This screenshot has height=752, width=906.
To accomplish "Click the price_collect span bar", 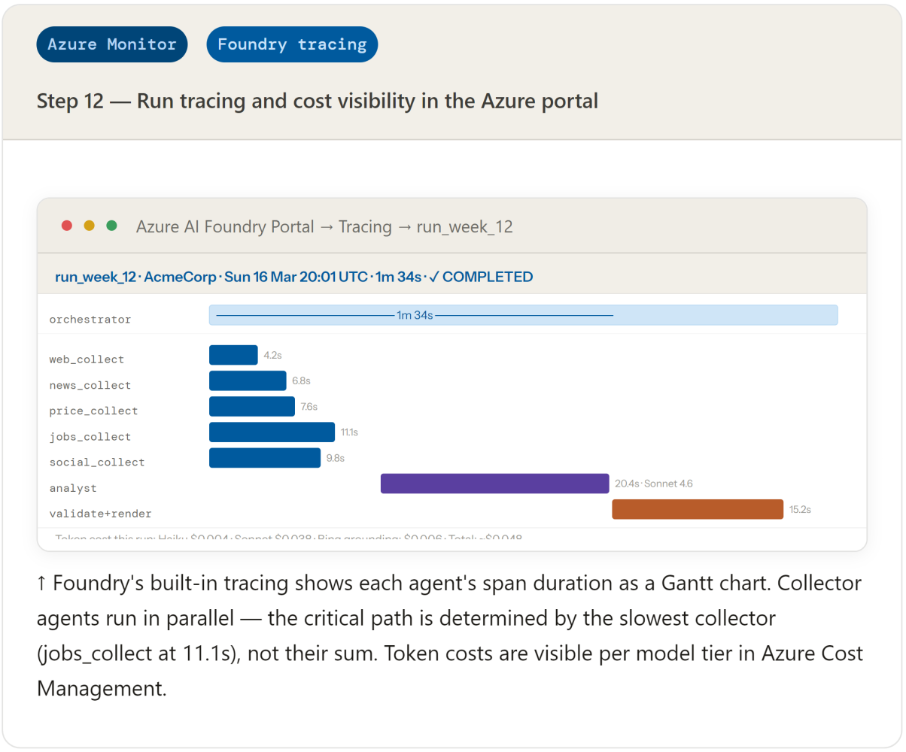I will point(252,406).
